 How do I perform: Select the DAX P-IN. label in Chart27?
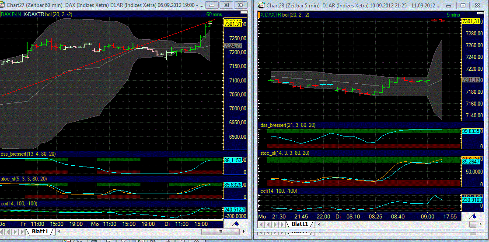click(x=12, y=14)
